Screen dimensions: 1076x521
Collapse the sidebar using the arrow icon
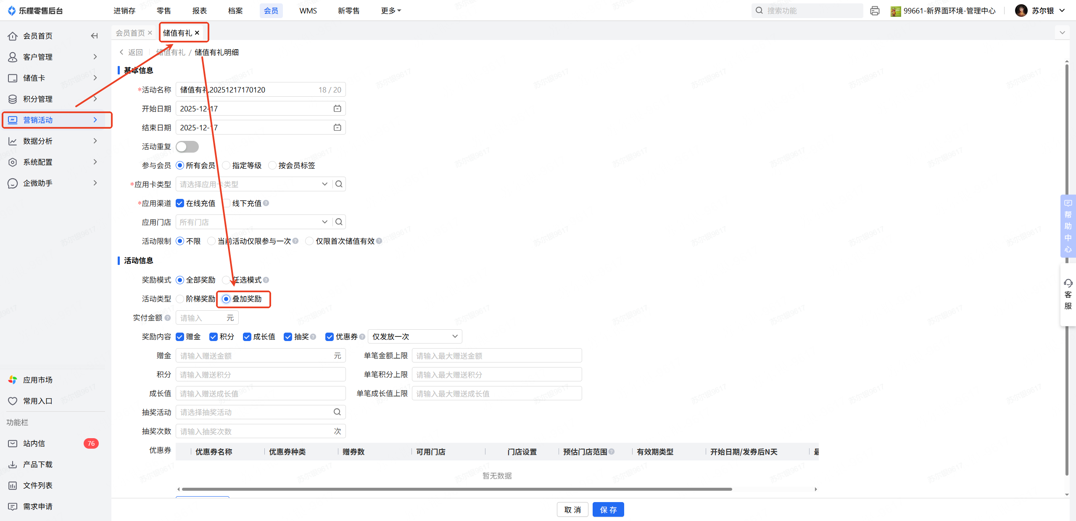tap(94, 36)
